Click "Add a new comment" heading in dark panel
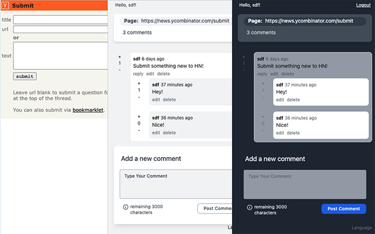375x234 pixels. coord(275,159)
